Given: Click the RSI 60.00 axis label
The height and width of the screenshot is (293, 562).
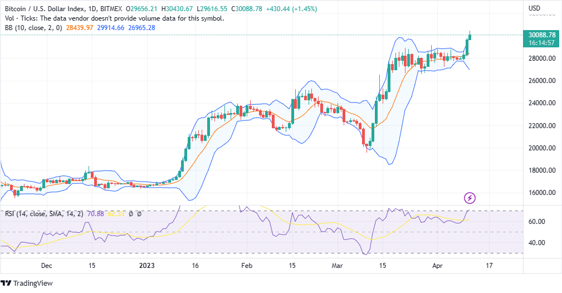Looking at the screenshot, I should tap(537, 222).
